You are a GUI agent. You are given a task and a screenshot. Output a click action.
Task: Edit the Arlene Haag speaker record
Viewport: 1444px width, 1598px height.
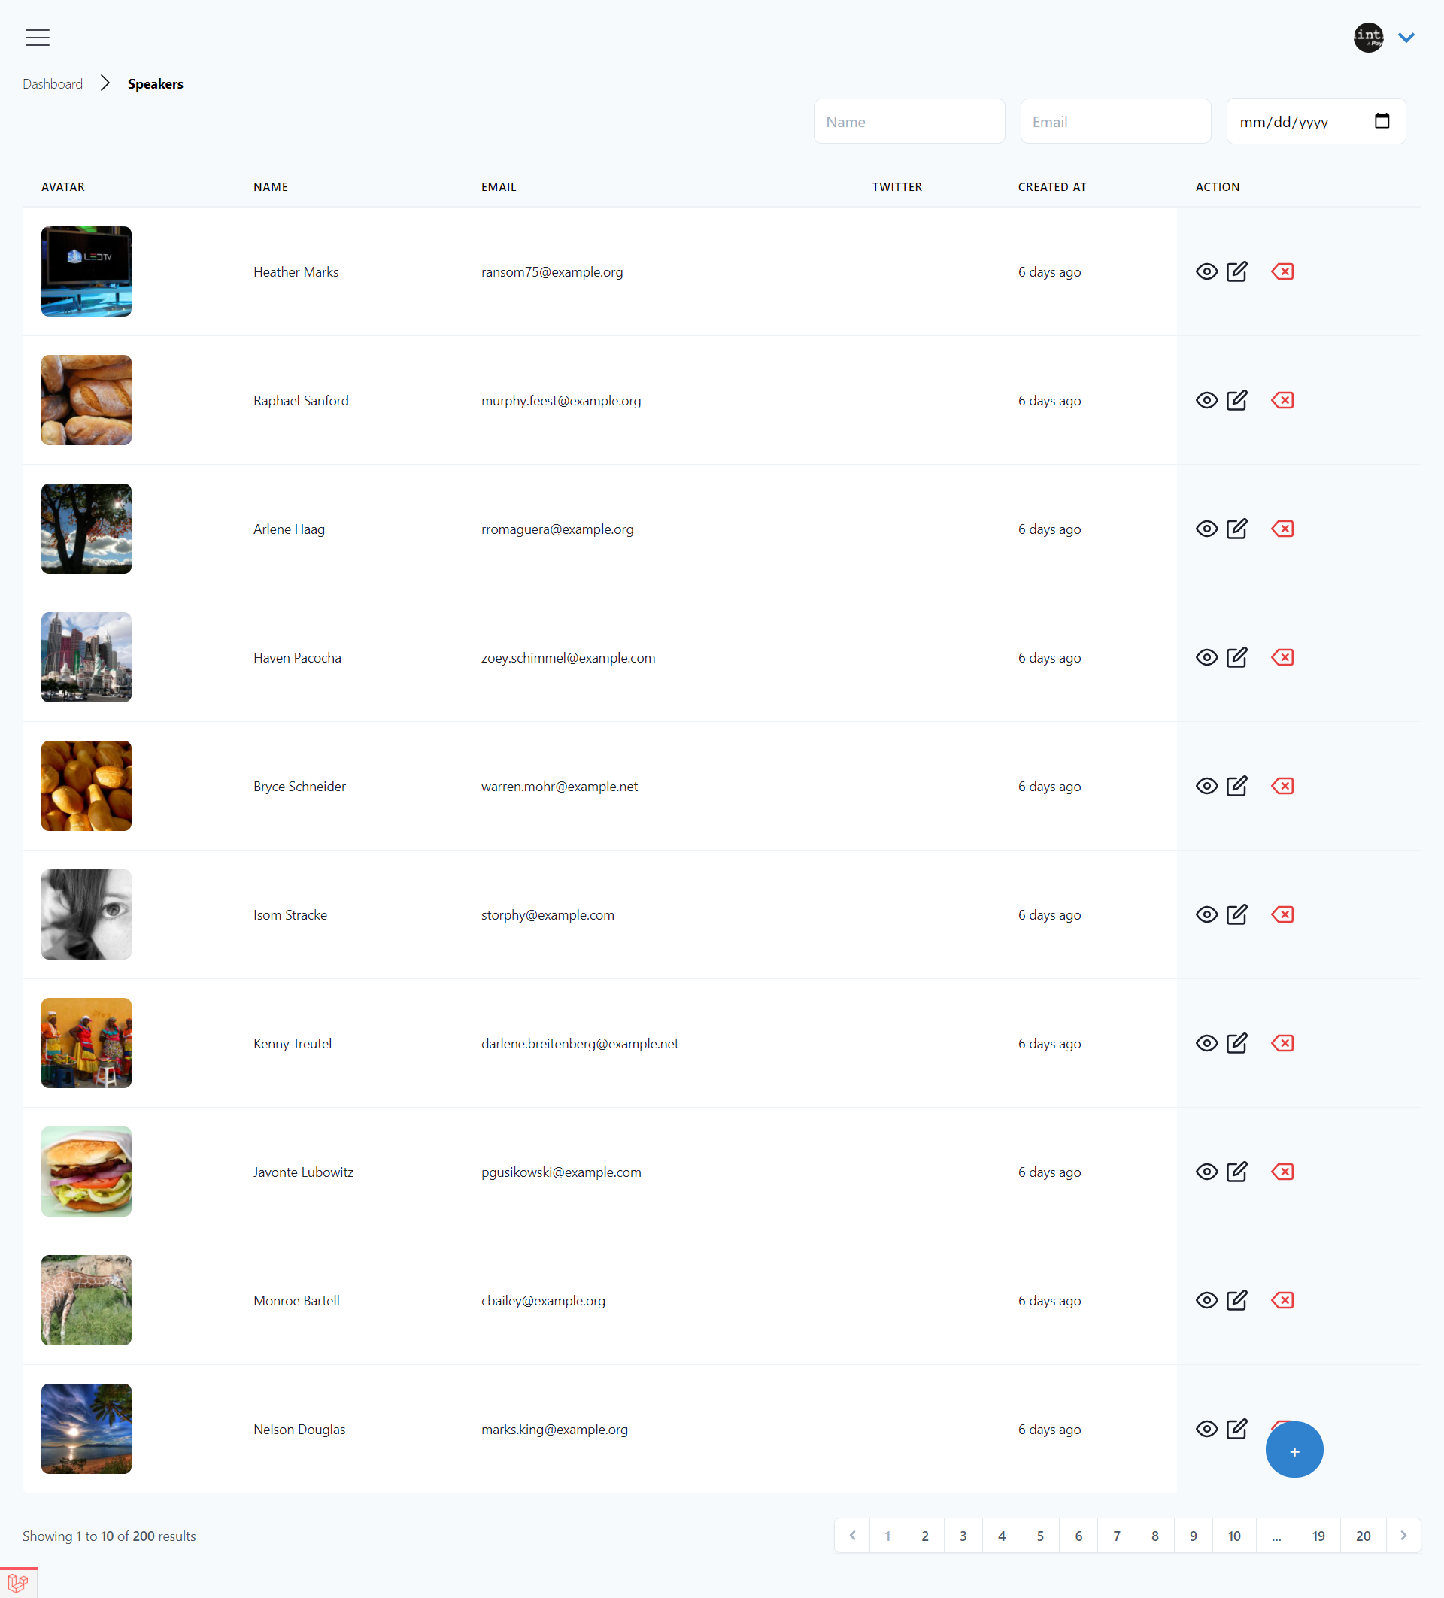pyautogui.click(x=1236, y=529)
